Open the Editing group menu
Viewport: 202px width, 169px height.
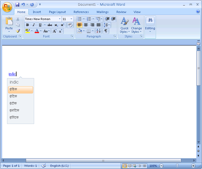coord(150,25)
